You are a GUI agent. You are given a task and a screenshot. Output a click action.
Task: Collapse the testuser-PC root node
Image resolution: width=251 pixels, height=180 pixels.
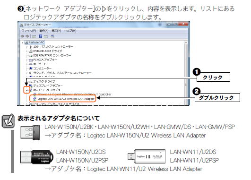click(23, 43)
